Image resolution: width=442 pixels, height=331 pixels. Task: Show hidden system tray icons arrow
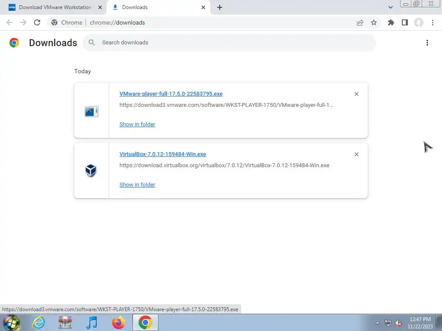(x=377, y=323)
